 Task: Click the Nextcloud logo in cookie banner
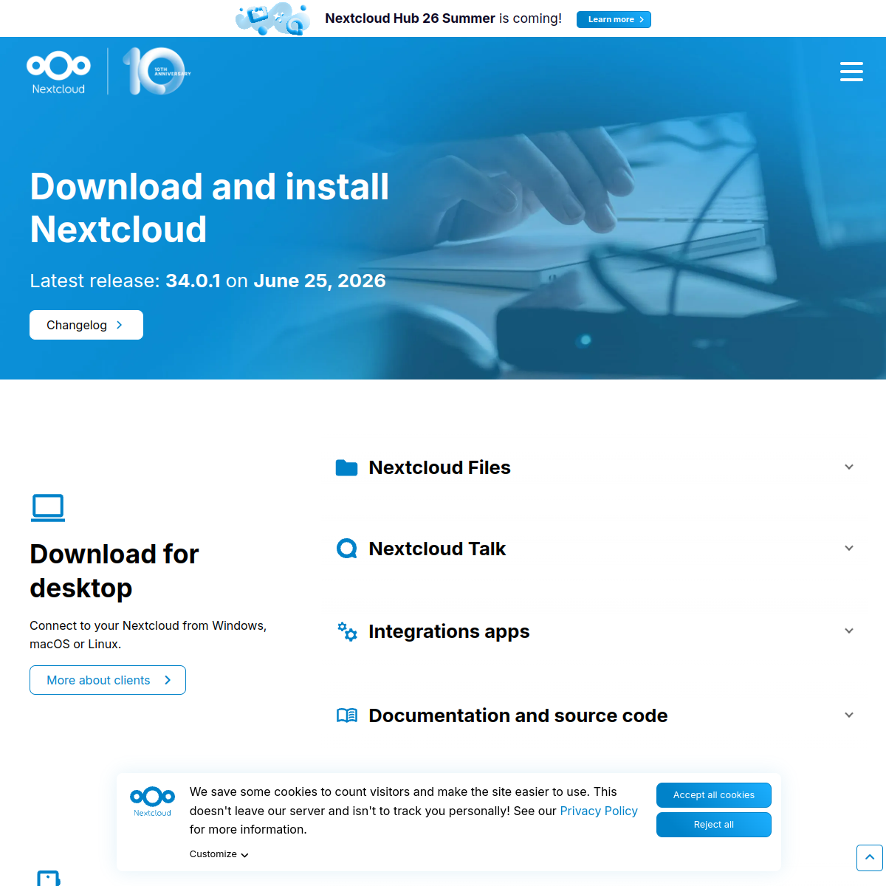(x=152, y=802)
